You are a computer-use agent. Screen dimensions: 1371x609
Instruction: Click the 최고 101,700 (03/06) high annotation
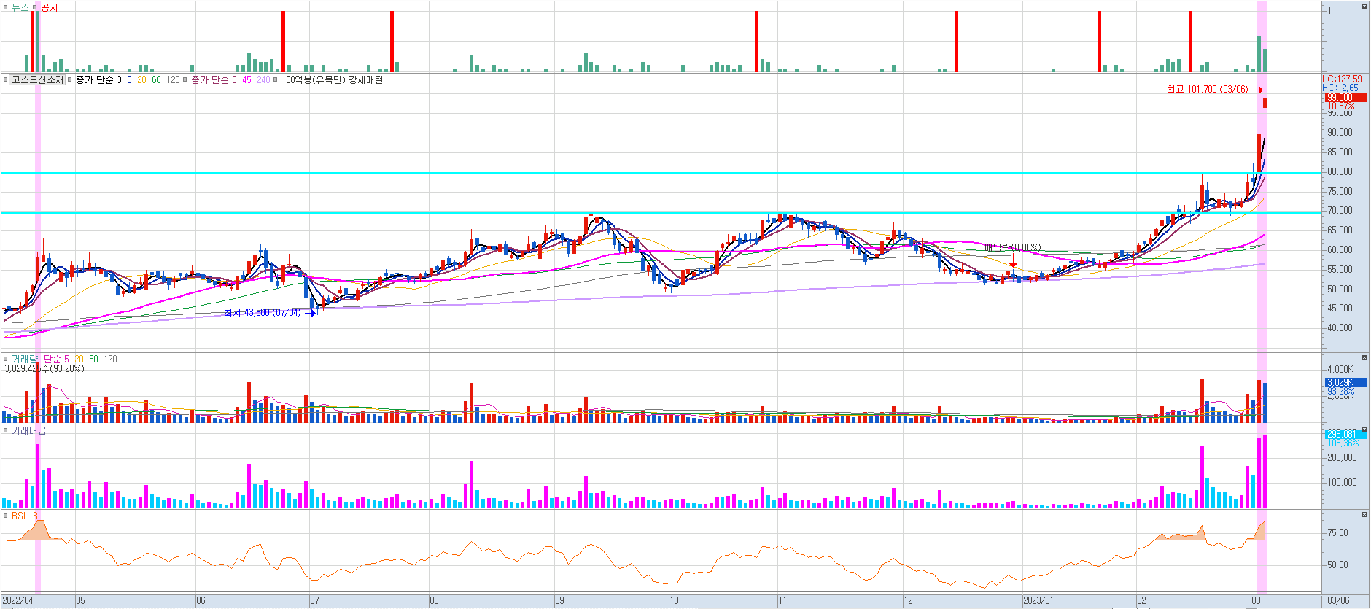(1207, 90)
